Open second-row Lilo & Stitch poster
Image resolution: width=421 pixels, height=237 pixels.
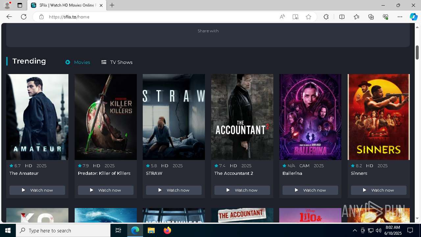point(310,215)
